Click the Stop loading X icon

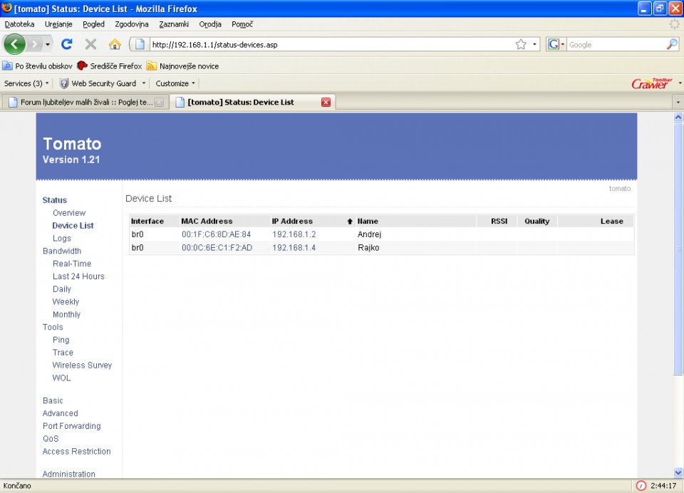click(x=90, y=44)
